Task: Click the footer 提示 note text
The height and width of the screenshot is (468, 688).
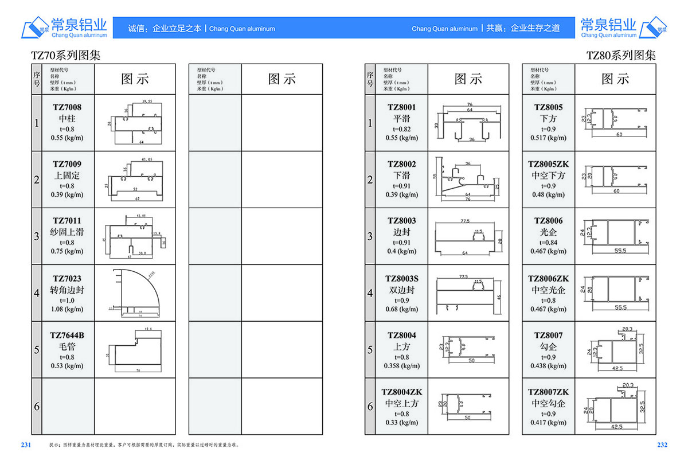Action: pos(143,445)
